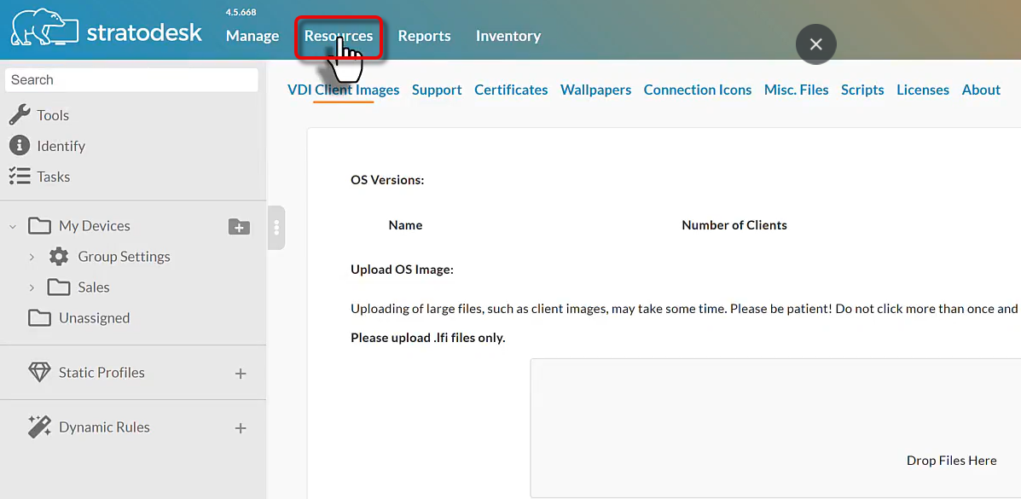The width and height of the screenshot is (1021, 499).
Task: Open the Reports menu
Action: [x=424, y=36]
